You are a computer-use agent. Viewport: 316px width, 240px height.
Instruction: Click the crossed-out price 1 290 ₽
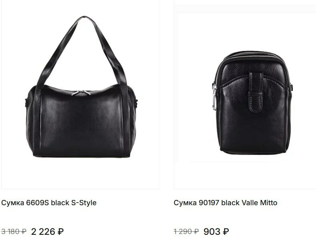coord(186,232)
